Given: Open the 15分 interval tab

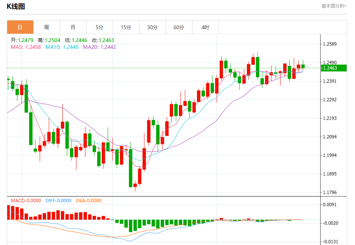Looking at the screenshot, I should point(126,27).
